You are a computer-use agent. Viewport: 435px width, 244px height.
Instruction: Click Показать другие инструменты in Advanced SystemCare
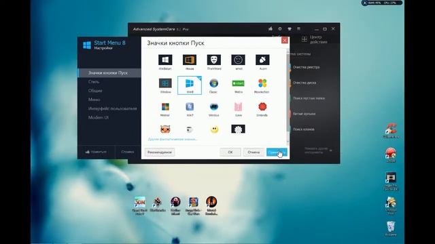[x=318, y=150]
